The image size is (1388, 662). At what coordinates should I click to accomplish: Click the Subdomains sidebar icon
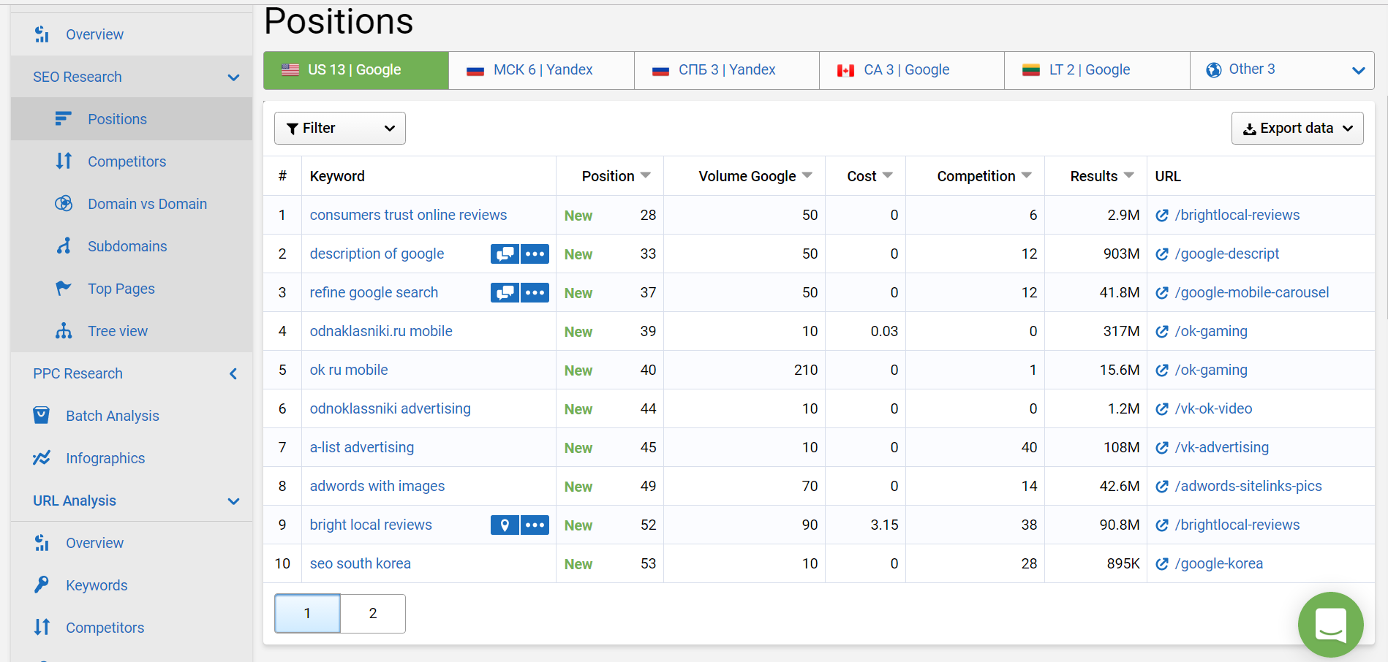[64, 246]
